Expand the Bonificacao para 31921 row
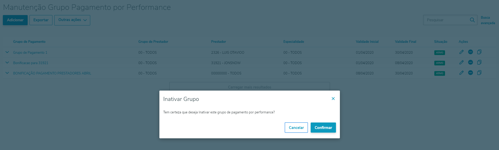This screenshot has width=499, height=150. click(7, 63)
